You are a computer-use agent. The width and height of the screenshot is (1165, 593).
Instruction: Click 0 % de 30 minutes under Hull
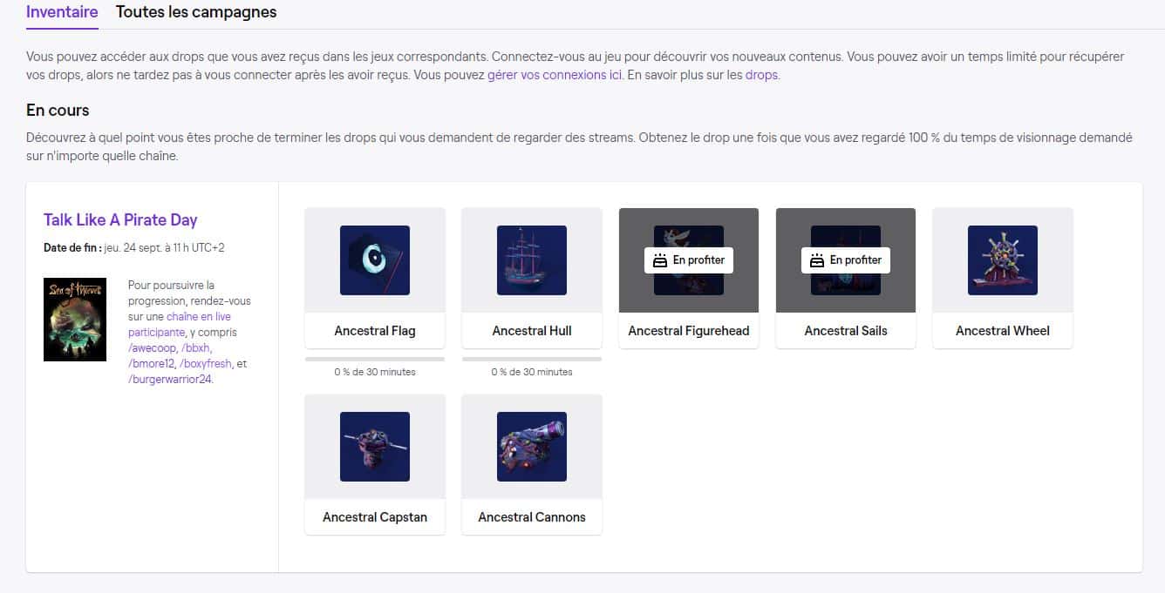click(x=532, y=372)
